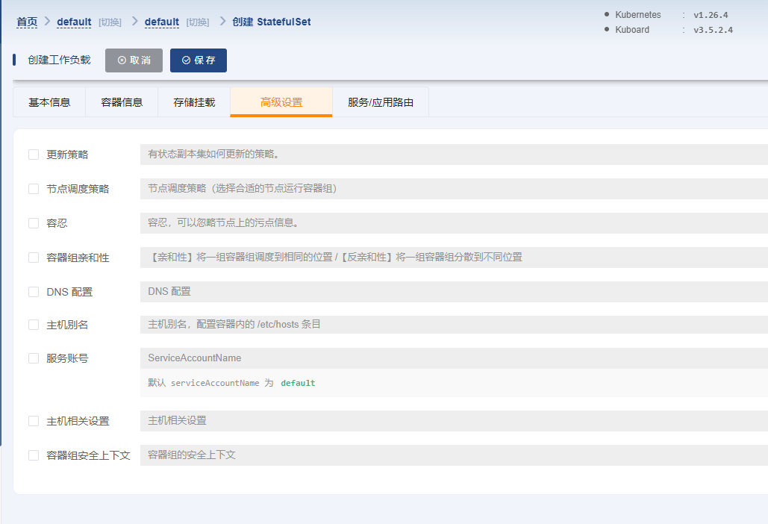Click the 高级设置 tab
Screen dimensions: 768x524
(x=281, y=102)
